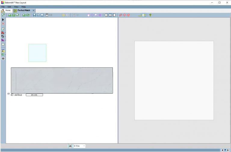Click the AATest slab usage progress bar
This screenshot has width=231, height=152.
(x=34, y=95)
